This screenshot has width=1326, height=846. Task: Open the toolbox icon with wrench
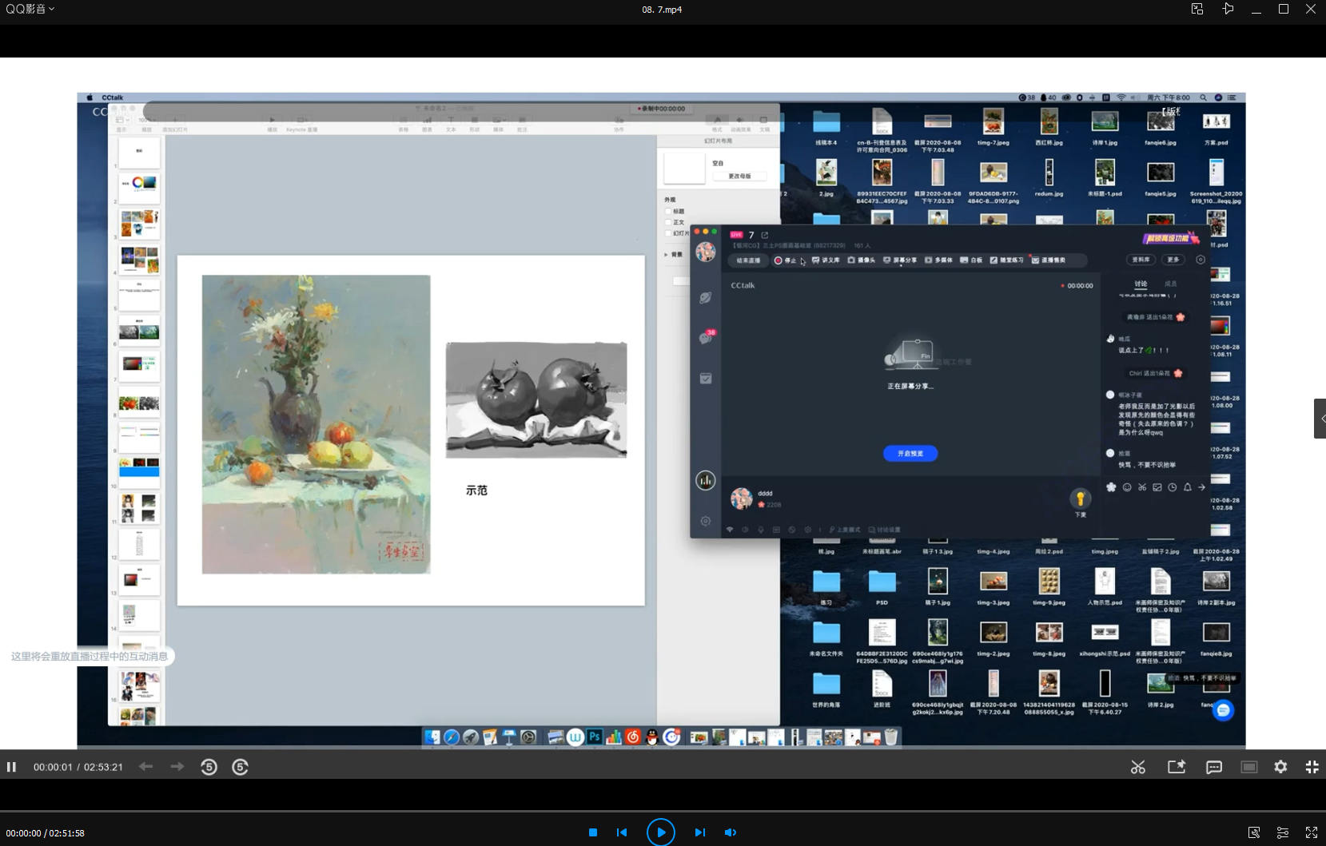coord(1254,832)
